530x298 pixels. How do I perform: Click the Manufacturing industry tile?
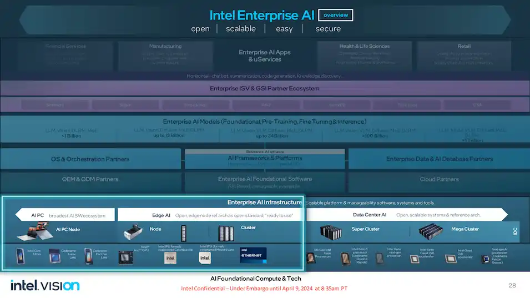[165, 55]
